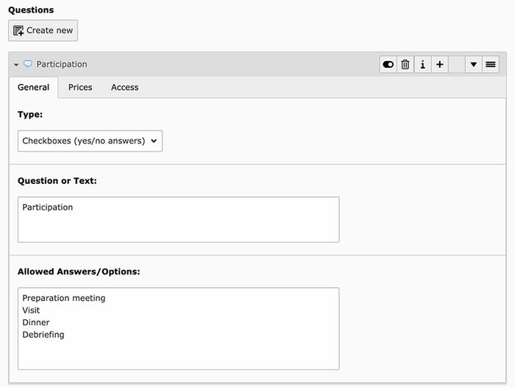The image size is (515, 387).
Task: Click the speech bubble icon beside Participation
Action: coord(28,65)
